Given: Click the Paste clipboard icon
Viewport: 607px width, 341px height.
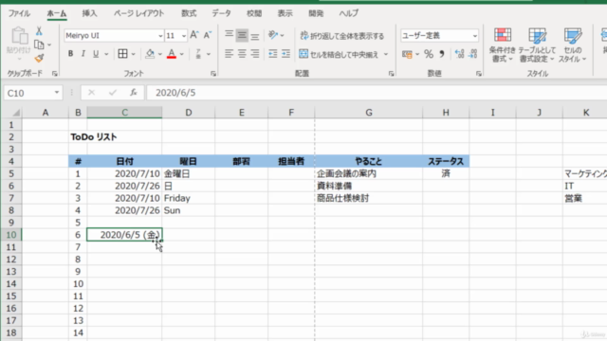Looking at the screenshot, I should pyautogui.click(x=19, y=36).
